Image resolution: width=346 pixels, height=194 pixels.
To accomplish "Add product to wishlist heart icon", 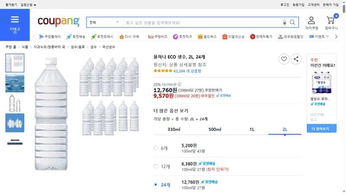I will (x=284, y=59).
